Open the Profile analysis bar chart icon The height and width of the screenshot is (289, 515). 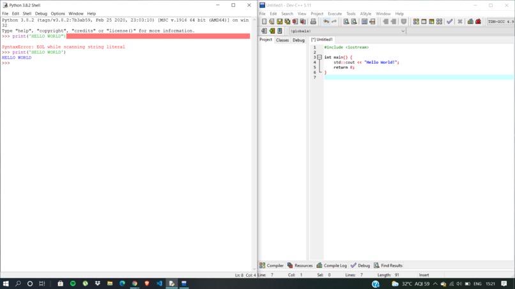pyautogui.click(x=470, y=22)
